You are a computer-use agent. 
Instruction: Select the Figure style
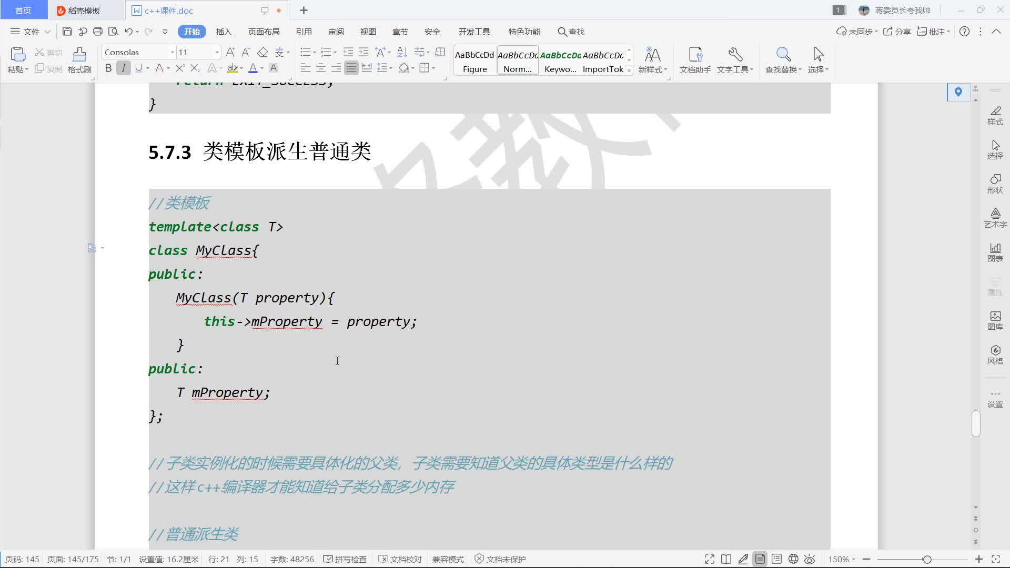click(474, 60)
